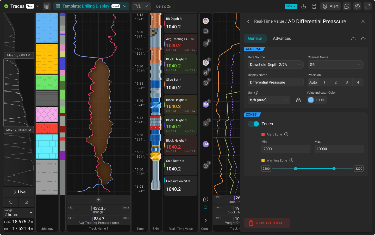This screenshot has height=235, width=375.
Task: Switch to the Advanced tab
Action: 282,39
